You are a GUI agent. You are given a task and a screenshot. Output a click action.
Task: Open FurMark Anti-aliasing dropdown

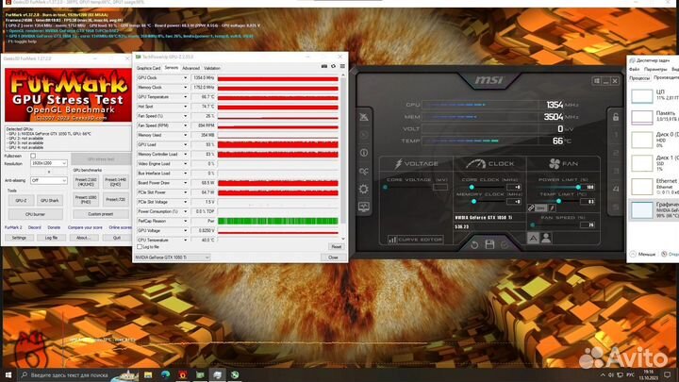[48, 180]
